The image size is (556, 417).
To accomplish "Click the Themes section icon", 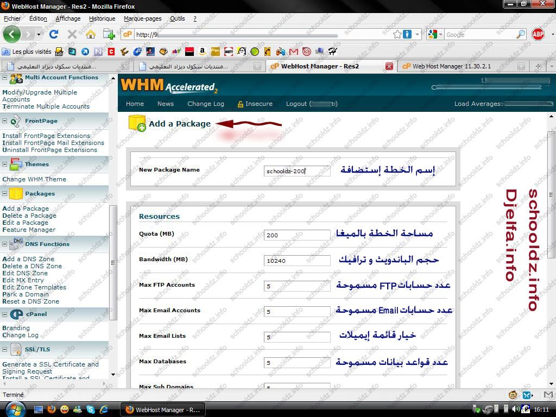I will (16, 165).
